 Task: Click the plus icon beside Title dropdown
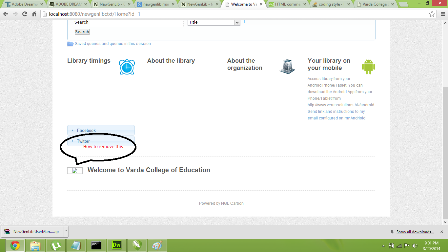point(244,22)
